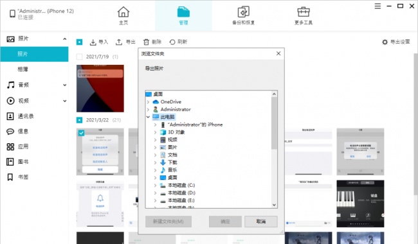418x244 pixels.
Task: Expand the 视频 folder node in tree
Action: click(x=156, y=140)
